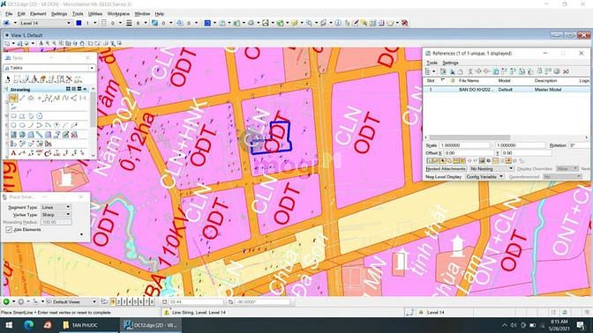Select the Place SmartLine tool in Drawing tasks
The height and width of the screenshot is (333, 593).
click(13, 98)
